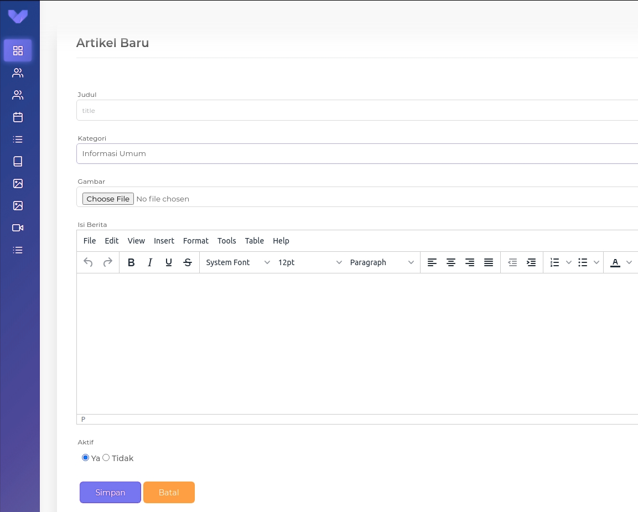The height and width of the screenshot is (512, 638).
Task: Apply underline formatting in editor
Action: 169,262
